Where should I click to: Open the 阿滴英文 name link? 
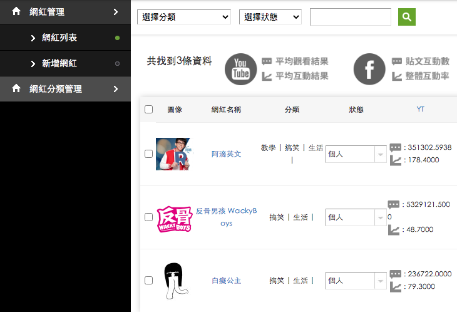click(226, 154)
